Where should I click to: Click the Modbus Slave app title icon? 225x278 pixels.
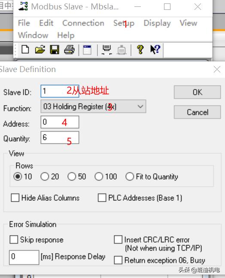[24, 6]
